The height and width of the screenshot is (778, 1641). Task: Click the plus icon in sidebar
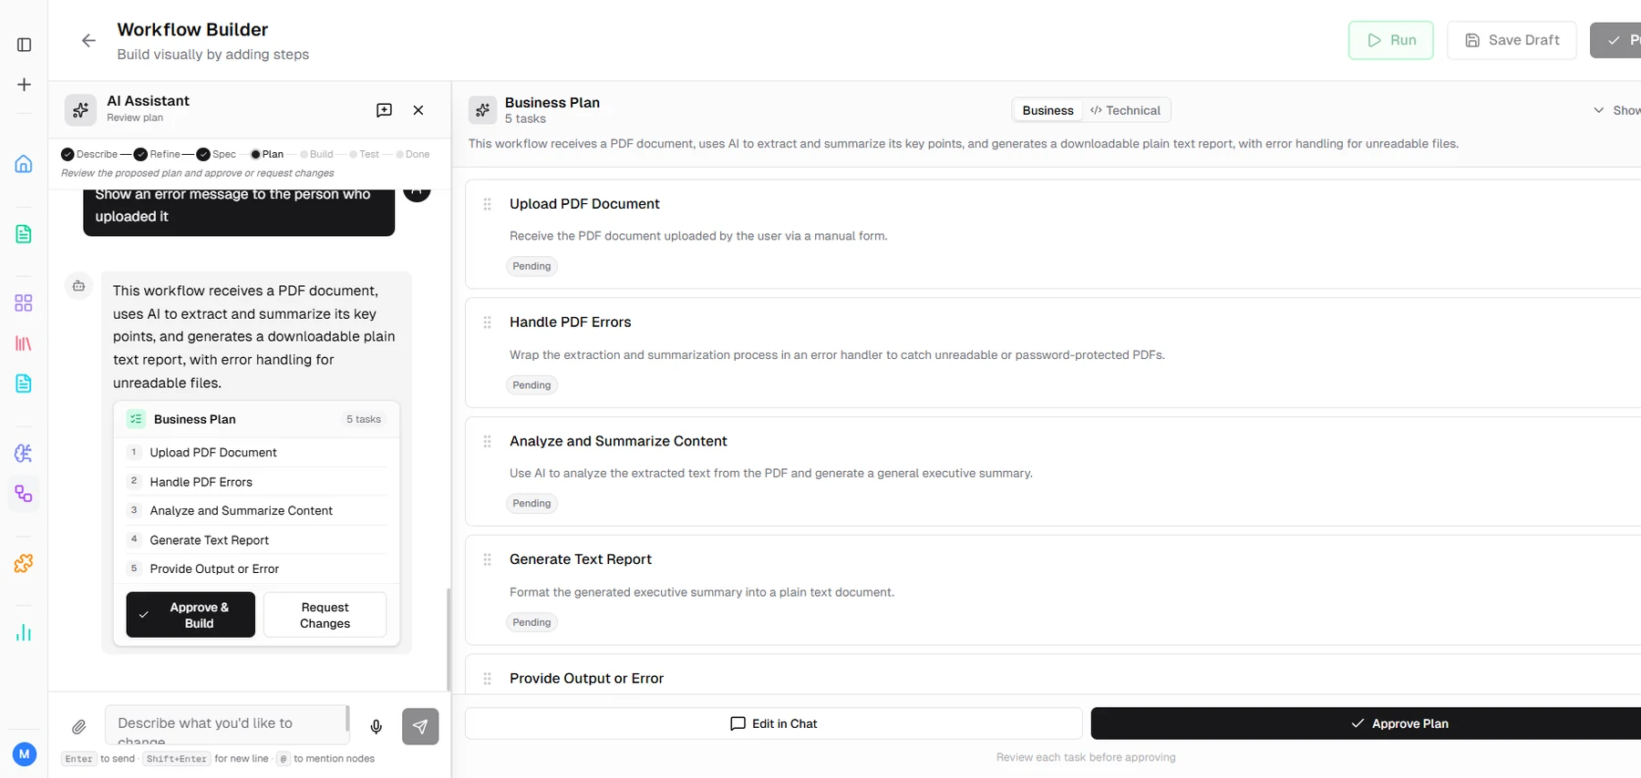25,85
